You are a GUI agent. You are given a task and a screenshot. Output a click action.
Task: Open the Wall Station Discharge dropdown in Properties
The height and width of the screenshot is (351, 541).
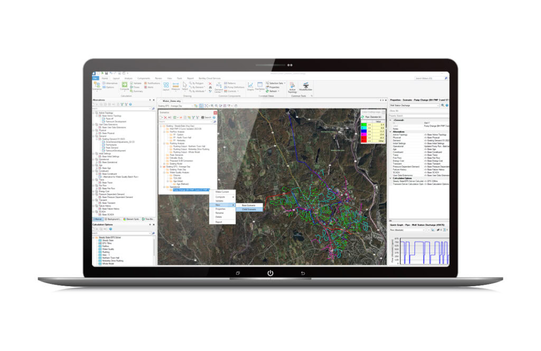437,105
